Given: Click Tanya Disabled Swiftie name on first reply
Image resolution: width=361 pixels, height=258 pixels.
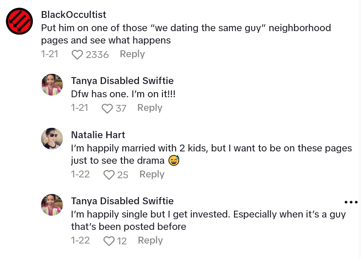Looking at the screenshot, I should click(x=122, y=81).
